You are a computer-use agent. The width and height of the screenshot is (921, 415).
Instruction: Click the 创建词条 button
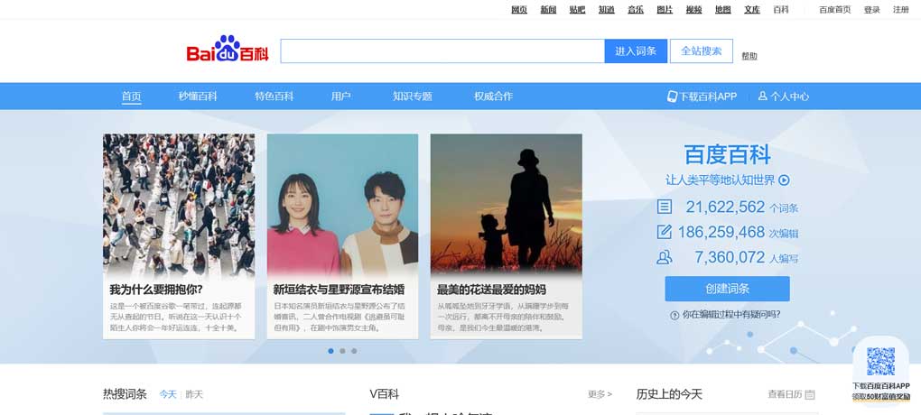pyautogui.click(x=727, y=289)
